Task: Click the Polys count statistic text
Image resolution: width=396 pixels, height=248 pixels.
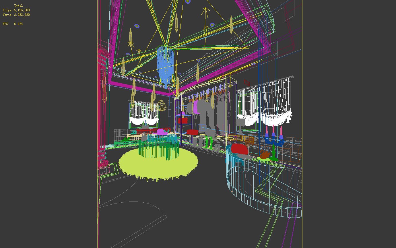Action: click(16, 10)
